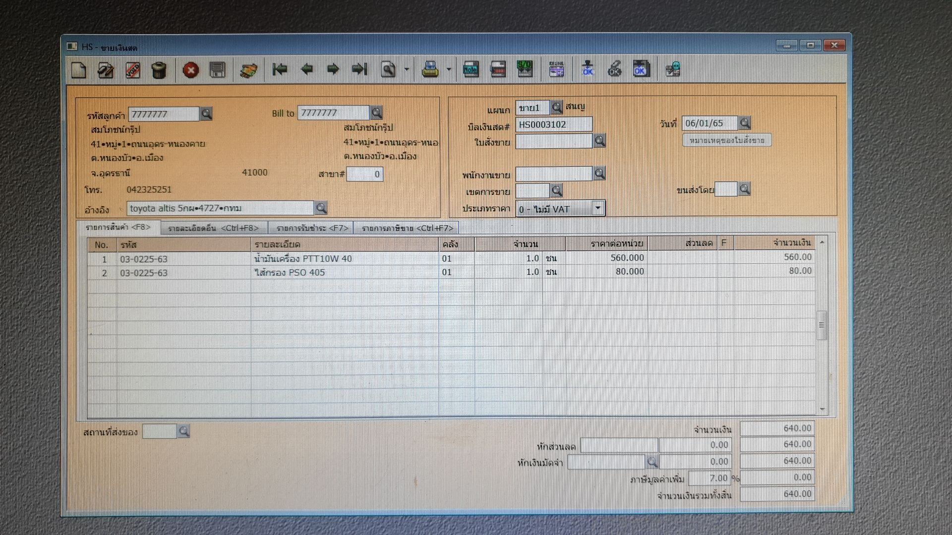This screenshot has height=535, width=952.
Task: Go to the next record arrow
Action: point(333,69)
